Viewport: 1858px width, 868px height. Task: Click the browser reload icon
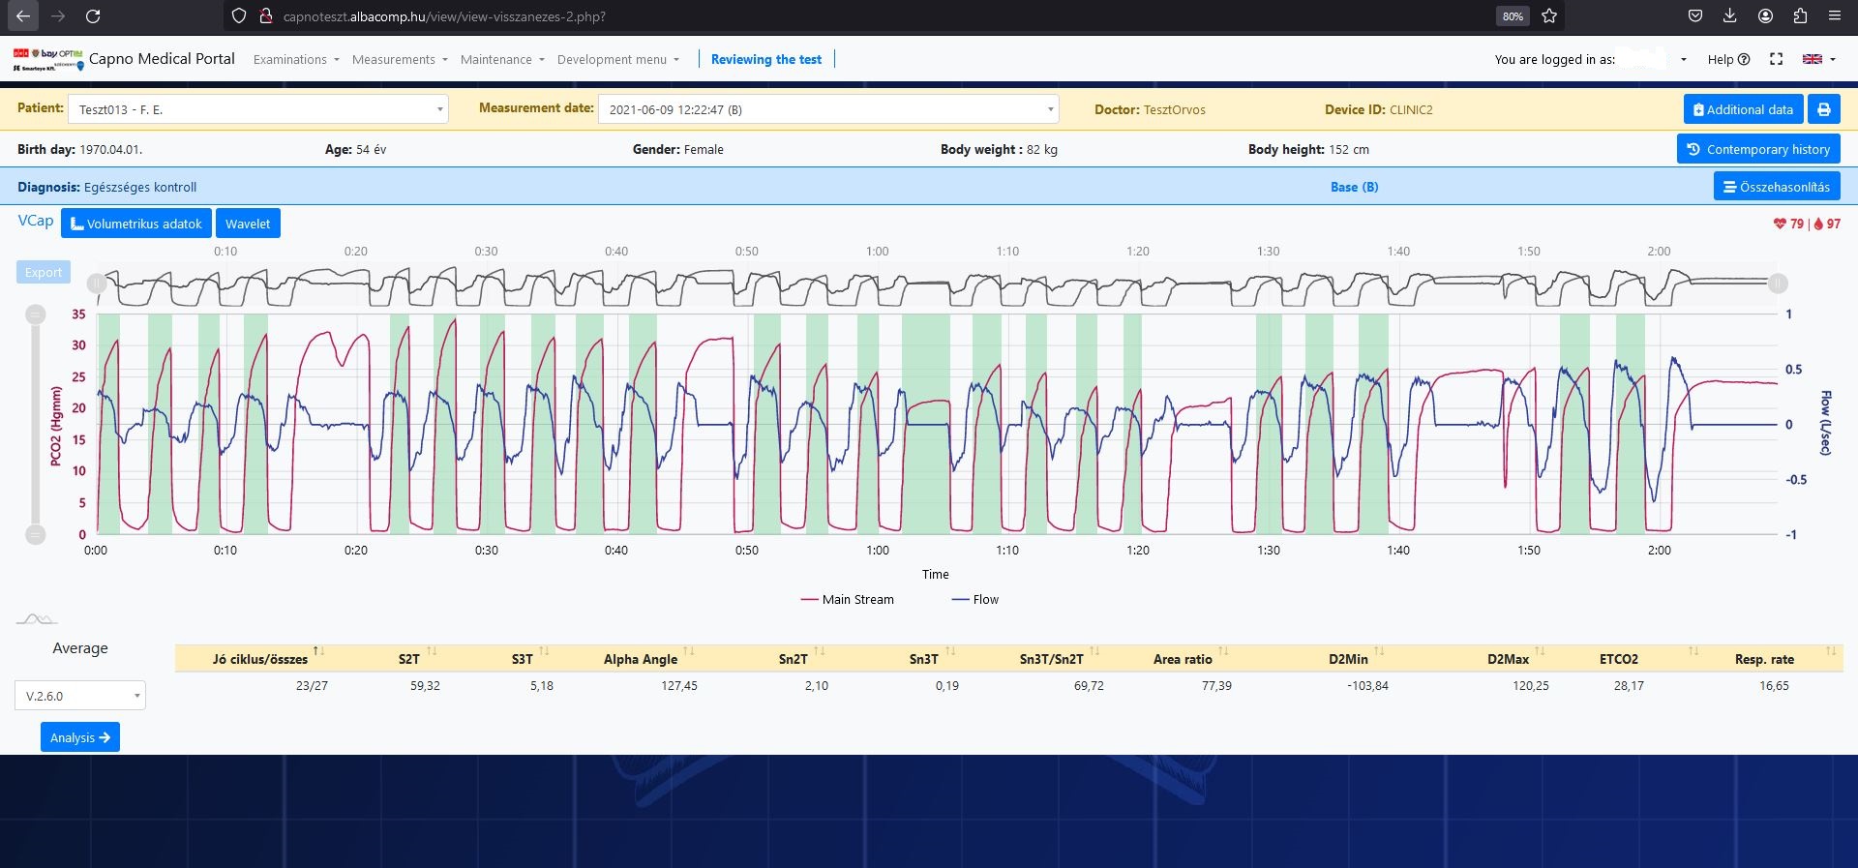pyautogui.click(x=93, y=16)
